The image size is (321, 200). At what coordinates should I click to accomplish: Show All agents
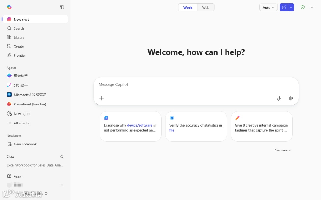click(35, 123)
